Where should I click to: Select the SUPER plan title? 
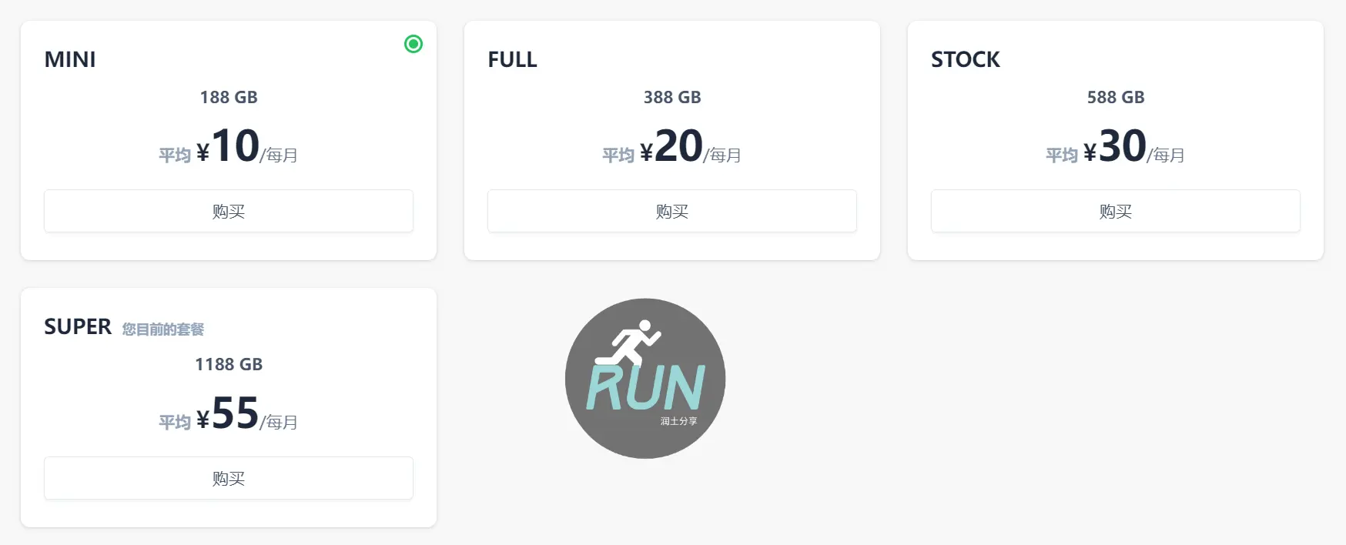tap(78, 326)
